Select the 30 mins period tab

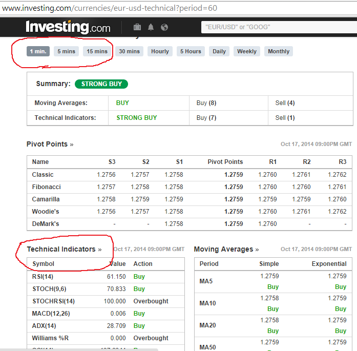(x=129, y=51)
